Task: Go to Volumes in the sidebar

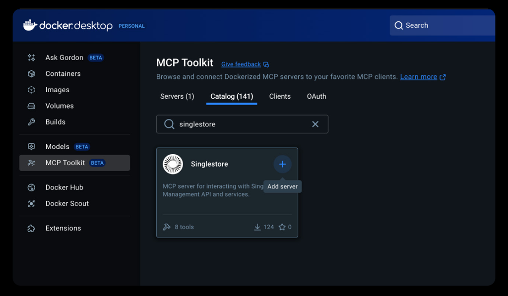Action: 75,106
